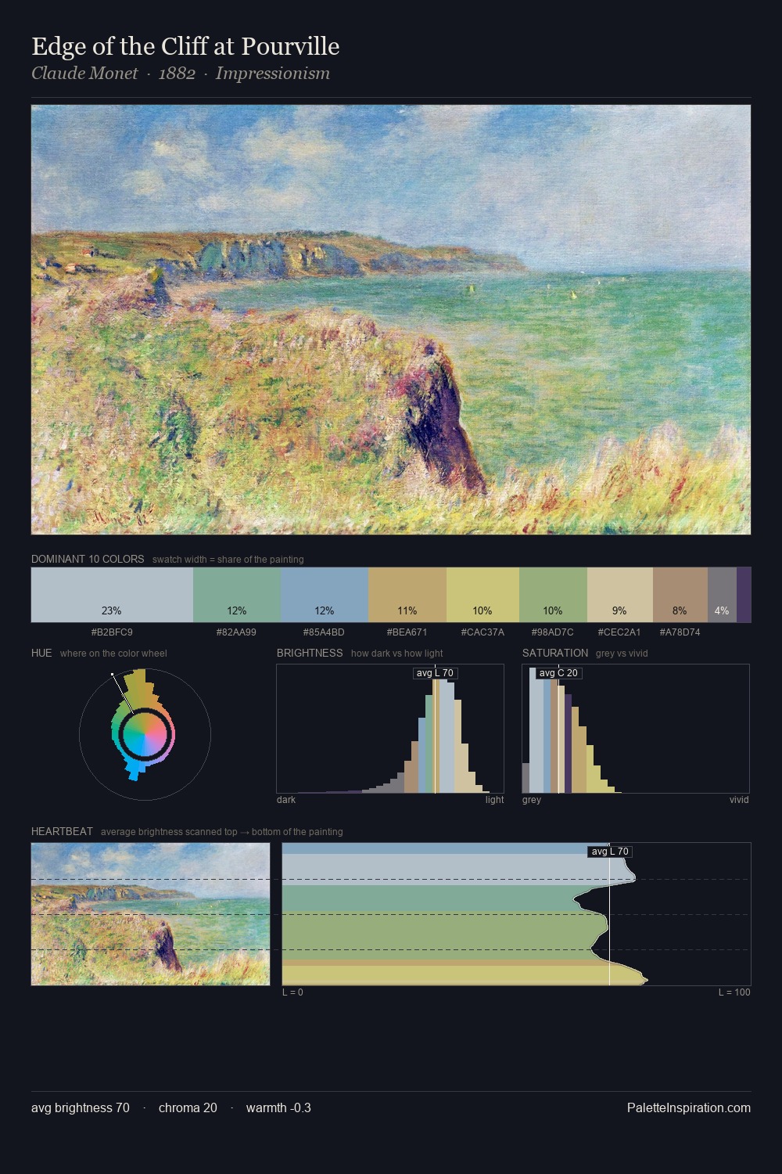The width and height of the screenshot is (782, 1174).
Task: Click 'warmth -0.3' in footer
Action: 278,1107
